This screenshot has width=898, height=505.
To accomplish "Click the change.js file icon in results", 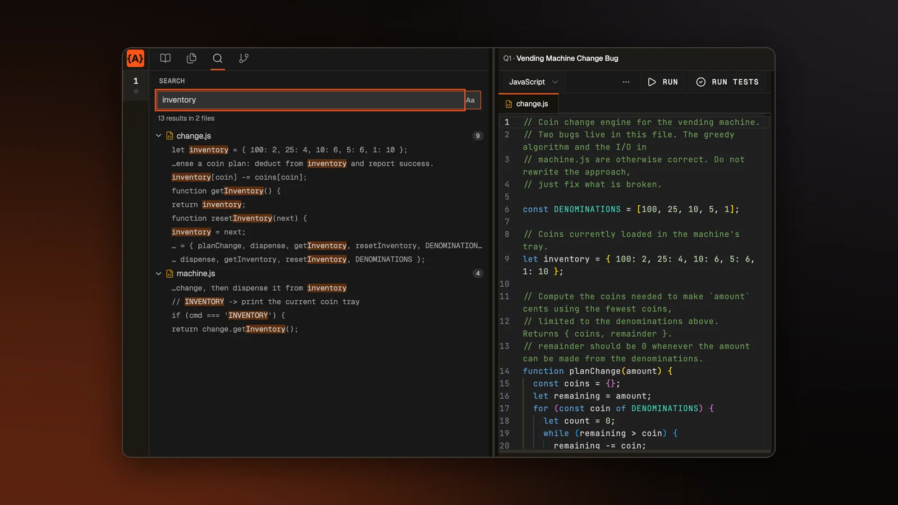I will tap(169, 136).
